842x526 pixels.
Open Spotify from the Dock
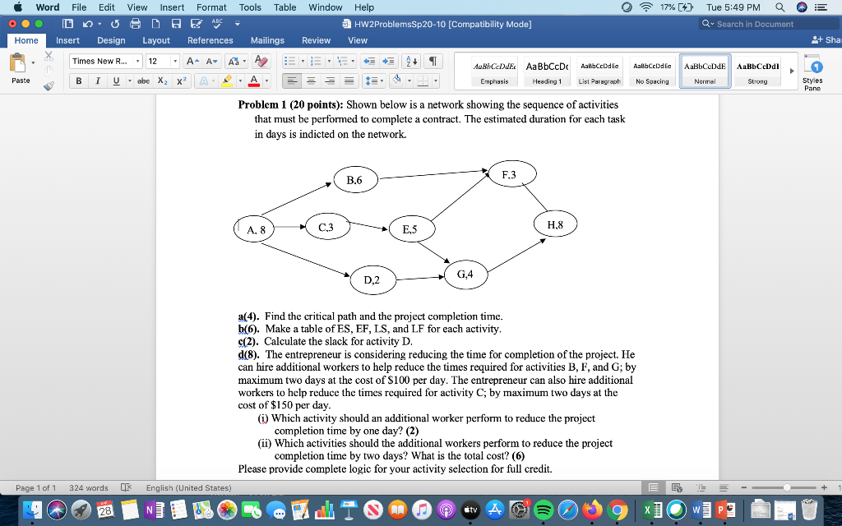[x=544, y=510]
